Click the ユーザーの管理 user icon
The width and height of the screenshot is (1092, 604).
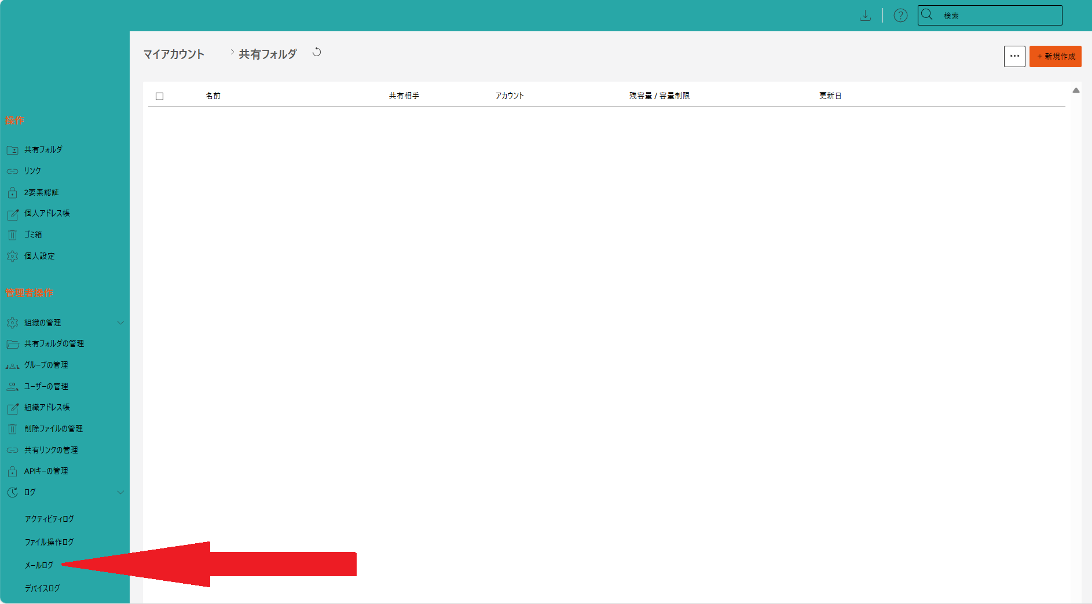click(x=12, y=386)
